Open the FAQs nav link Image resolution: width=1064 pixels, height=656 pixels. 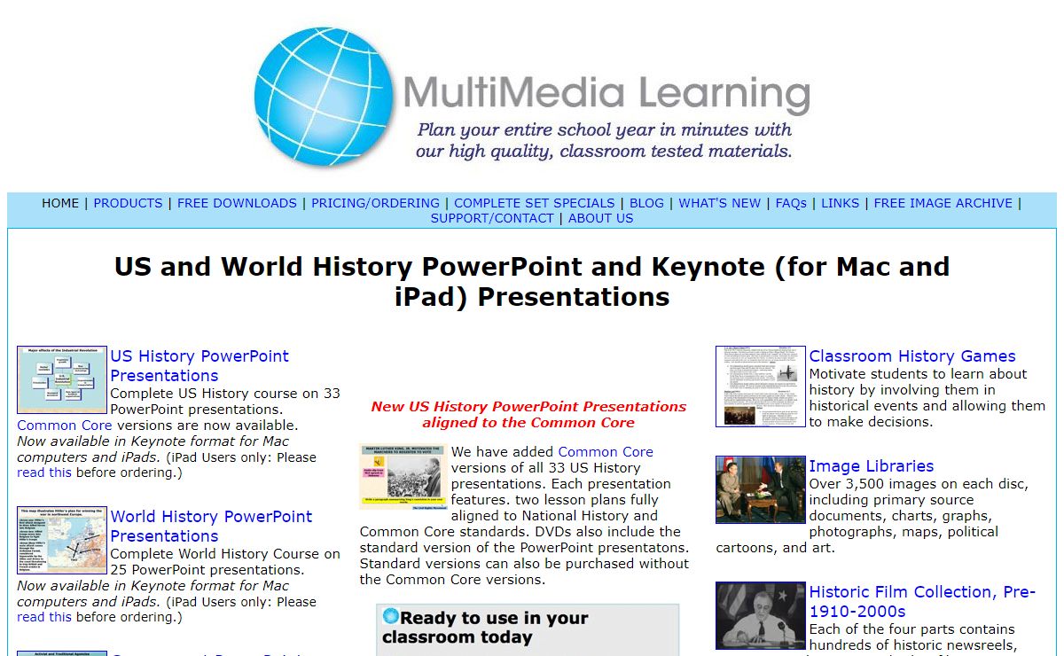pyautogui.click(x=791, y=203)
